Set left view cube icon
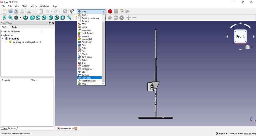This screenshot has height=136, width=256. (x=63, y=18)
